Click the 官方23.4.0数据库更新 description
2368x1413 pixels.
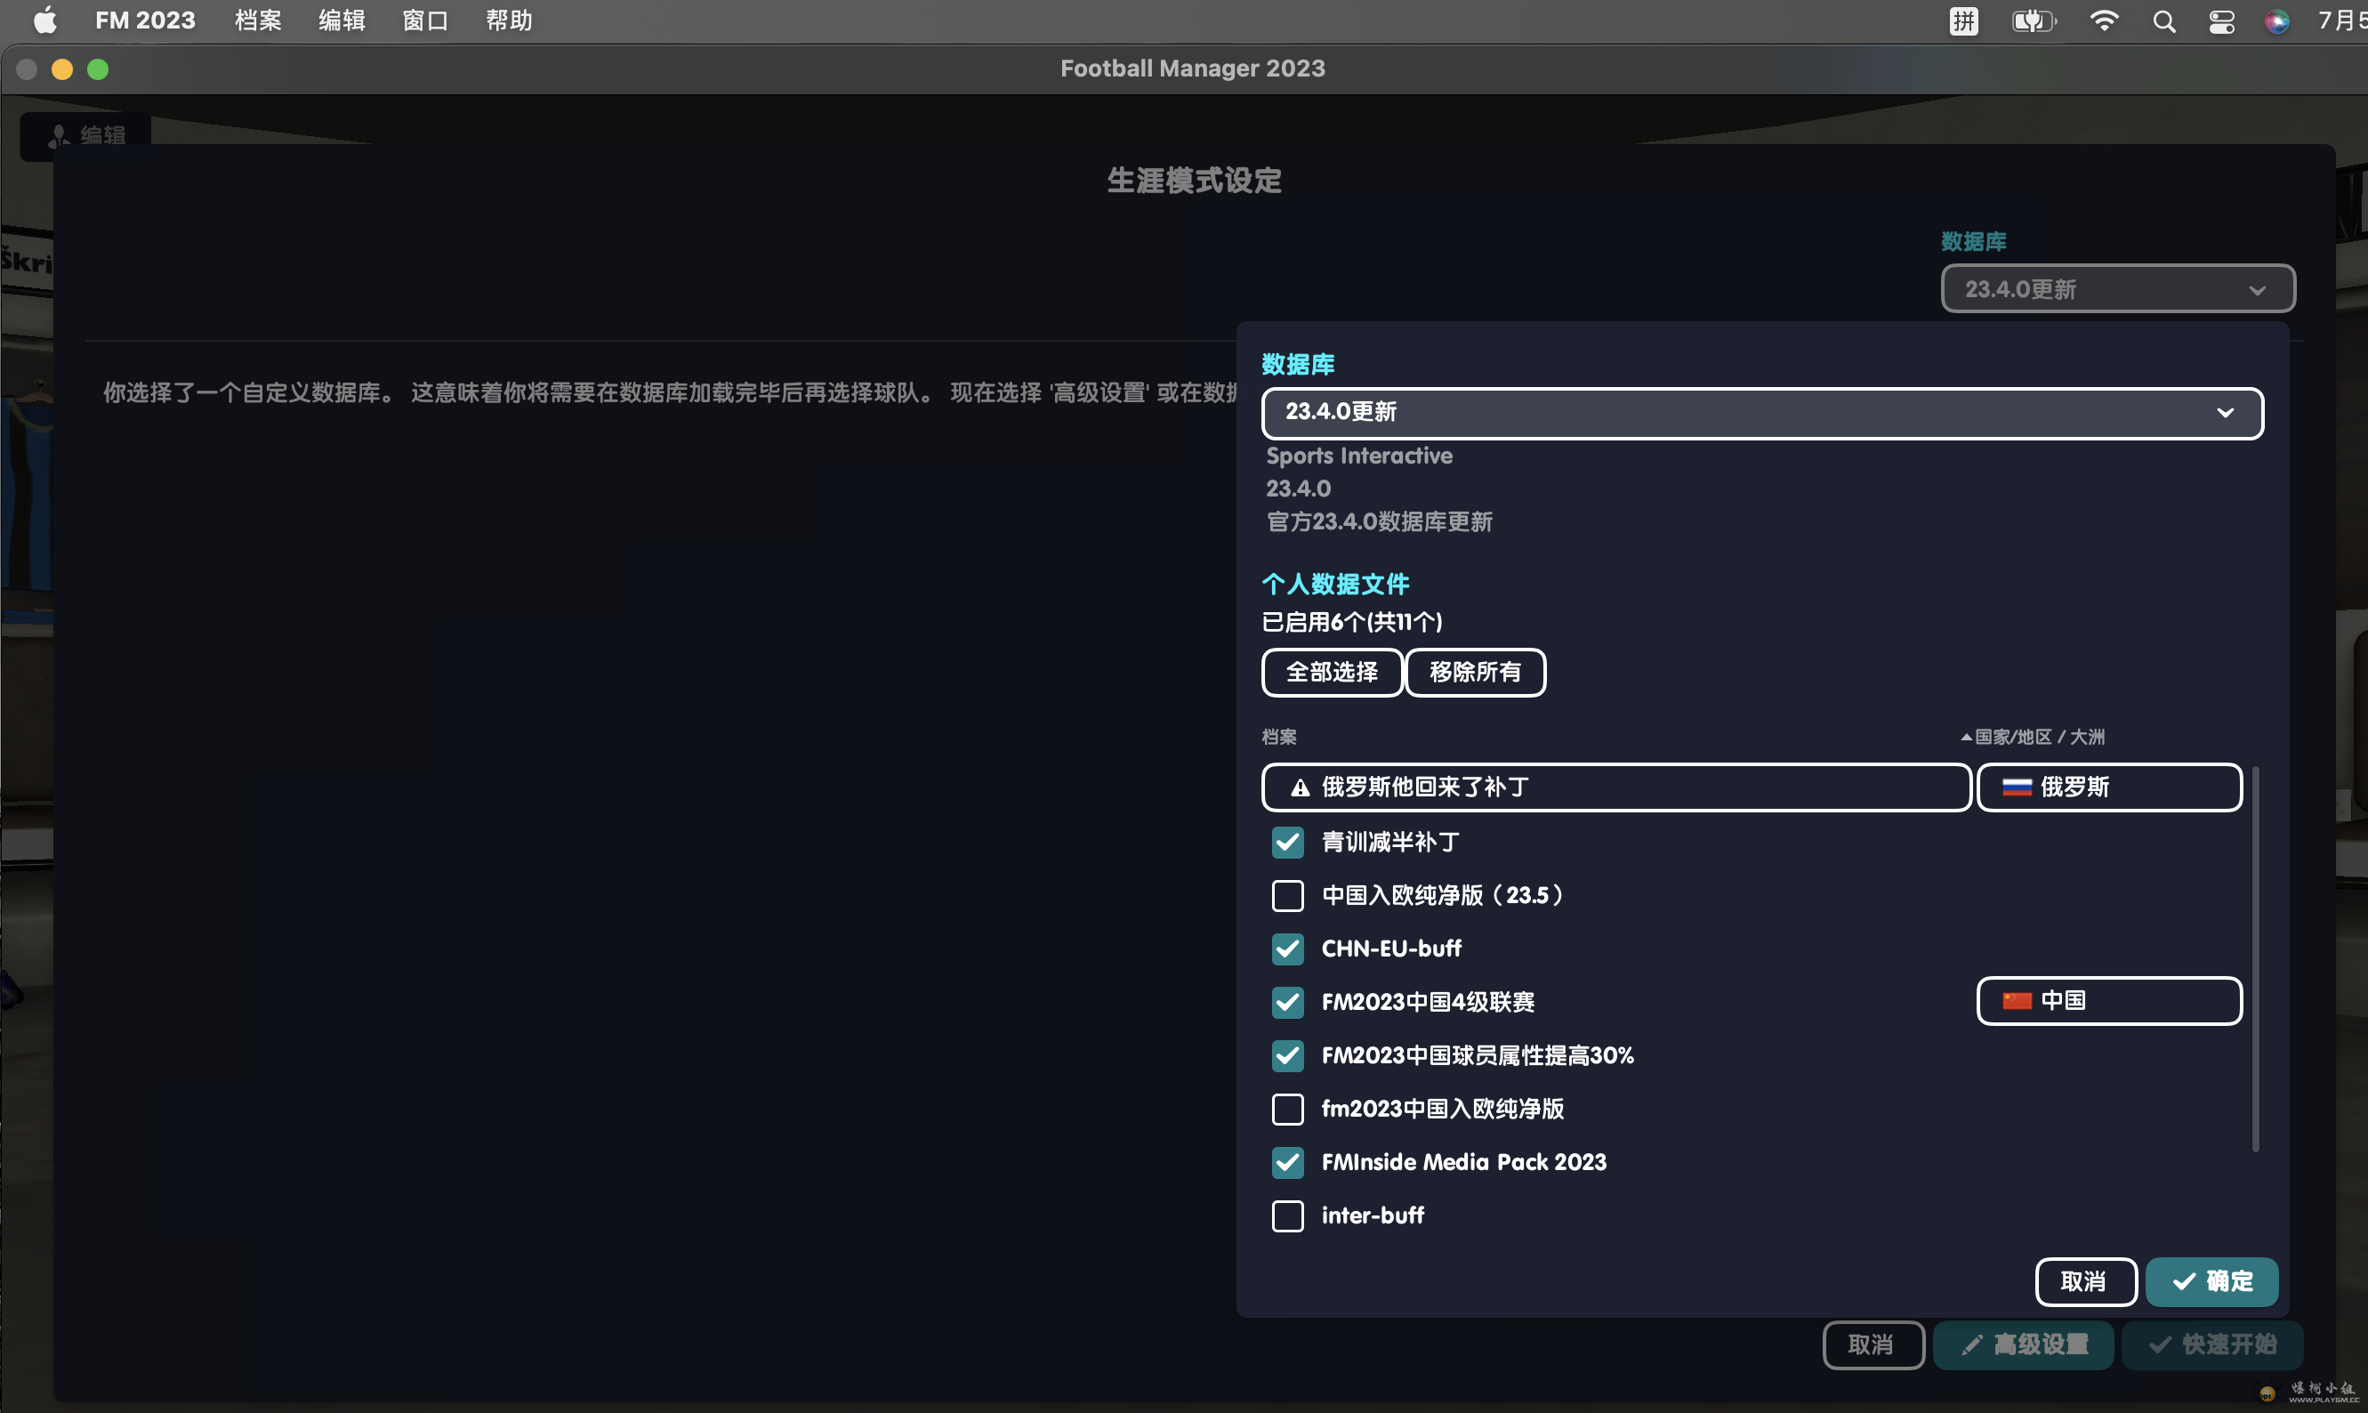click(1379, 521)
